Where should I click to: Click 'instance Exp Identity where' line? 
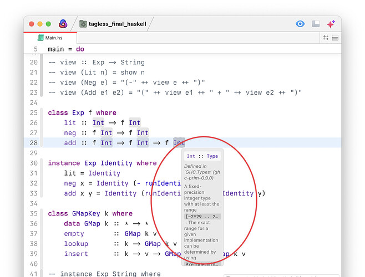(102, 163)
